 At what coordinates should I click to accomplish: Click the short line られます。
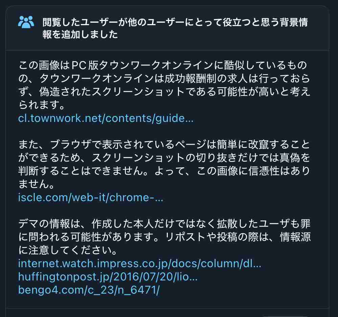point(42,105)
